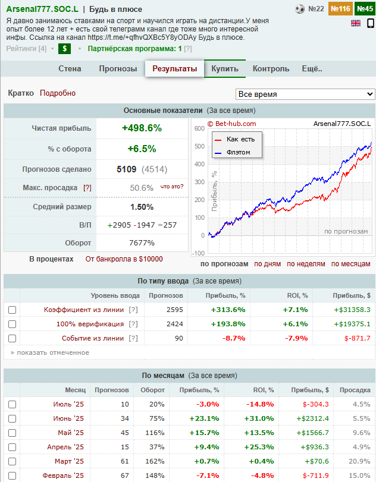
Task: Open help [?] next to Макс. просадка
Action: point(87,187)
